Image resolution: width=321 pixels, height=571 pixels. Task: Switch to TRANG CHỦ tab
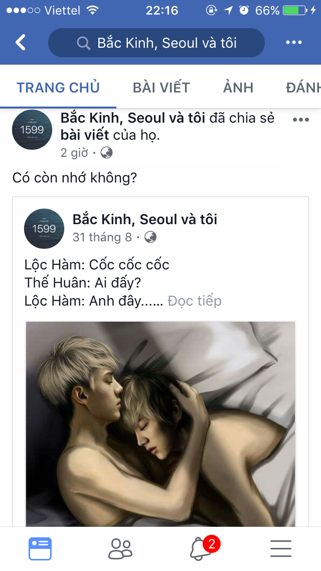(58, 87)
